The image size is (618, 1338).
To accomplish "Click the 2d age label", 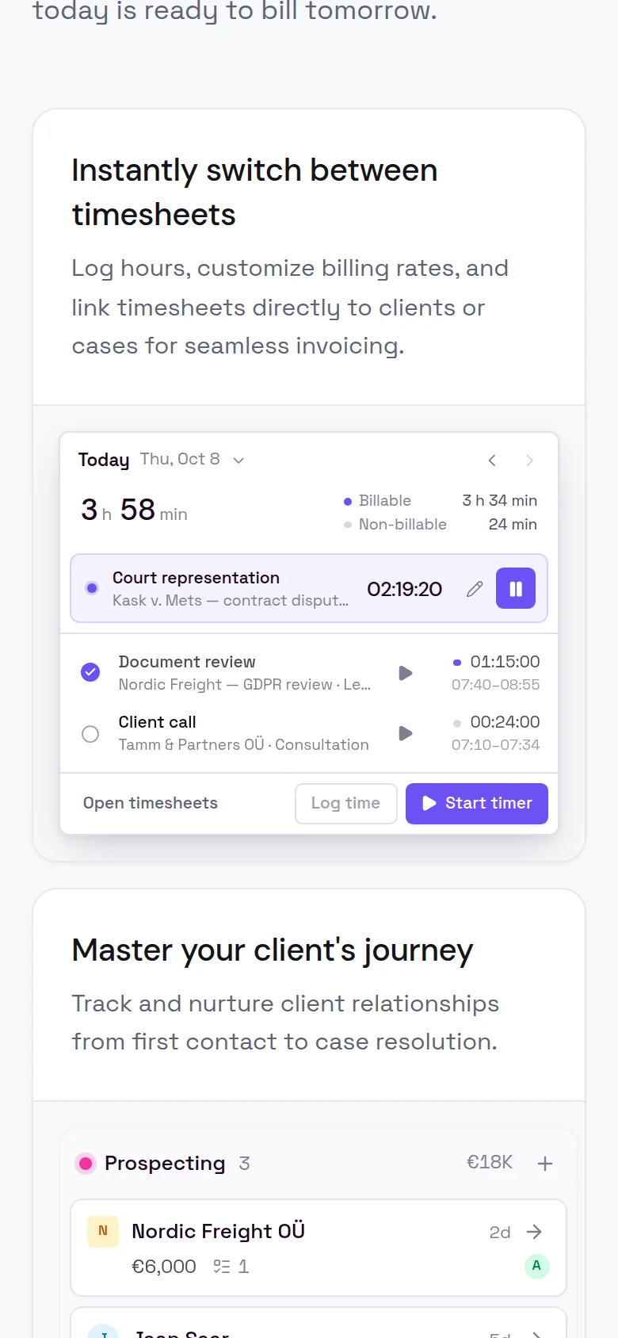I will pos(500,1232).
